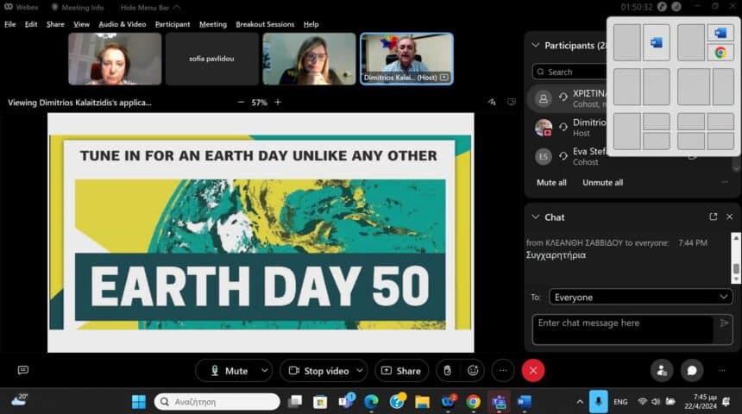Select sofia pavlidou video tile
This screenshot has height=414, width=742.
point(211,59)
